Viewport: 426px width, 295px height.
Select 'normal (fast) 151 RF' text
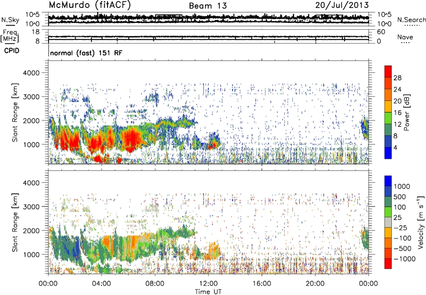[86, 53]
